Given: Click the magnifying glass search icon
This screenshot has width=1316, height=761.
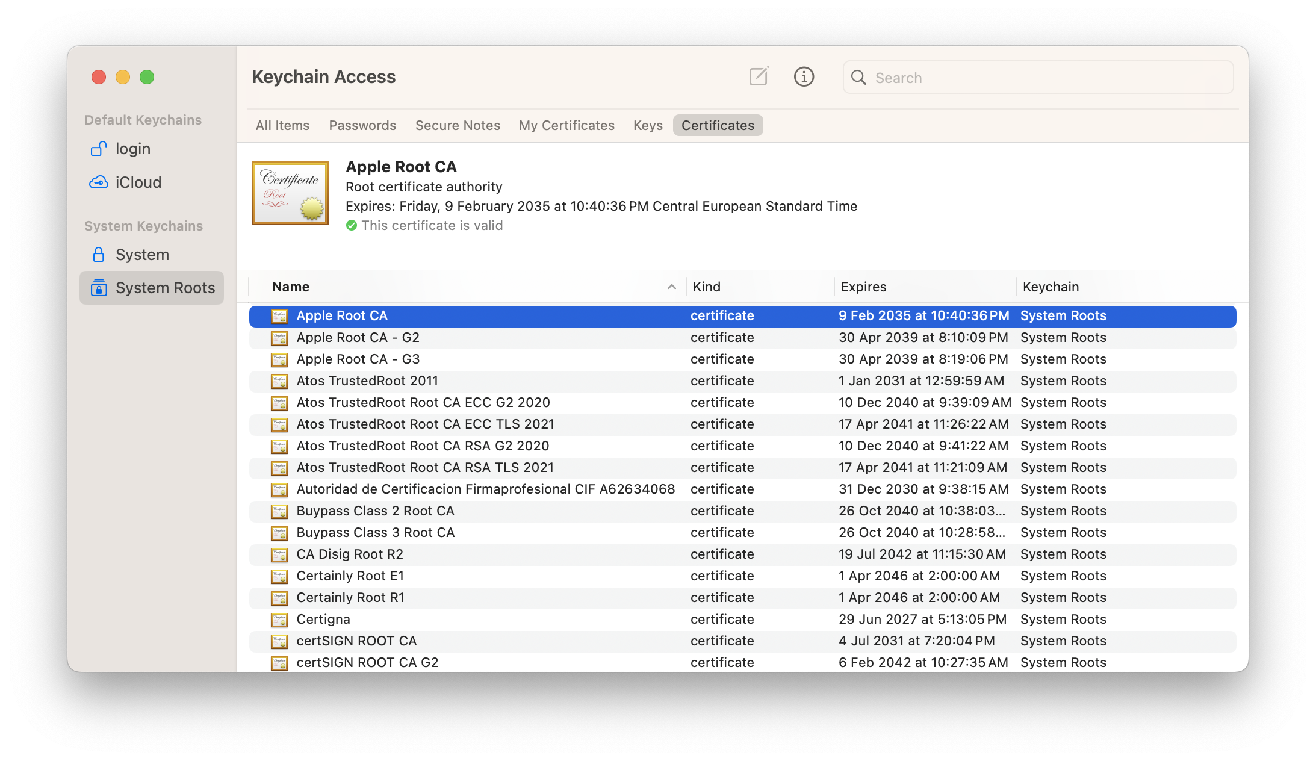Looking at the screenshot, I should [x=858, y=78].
